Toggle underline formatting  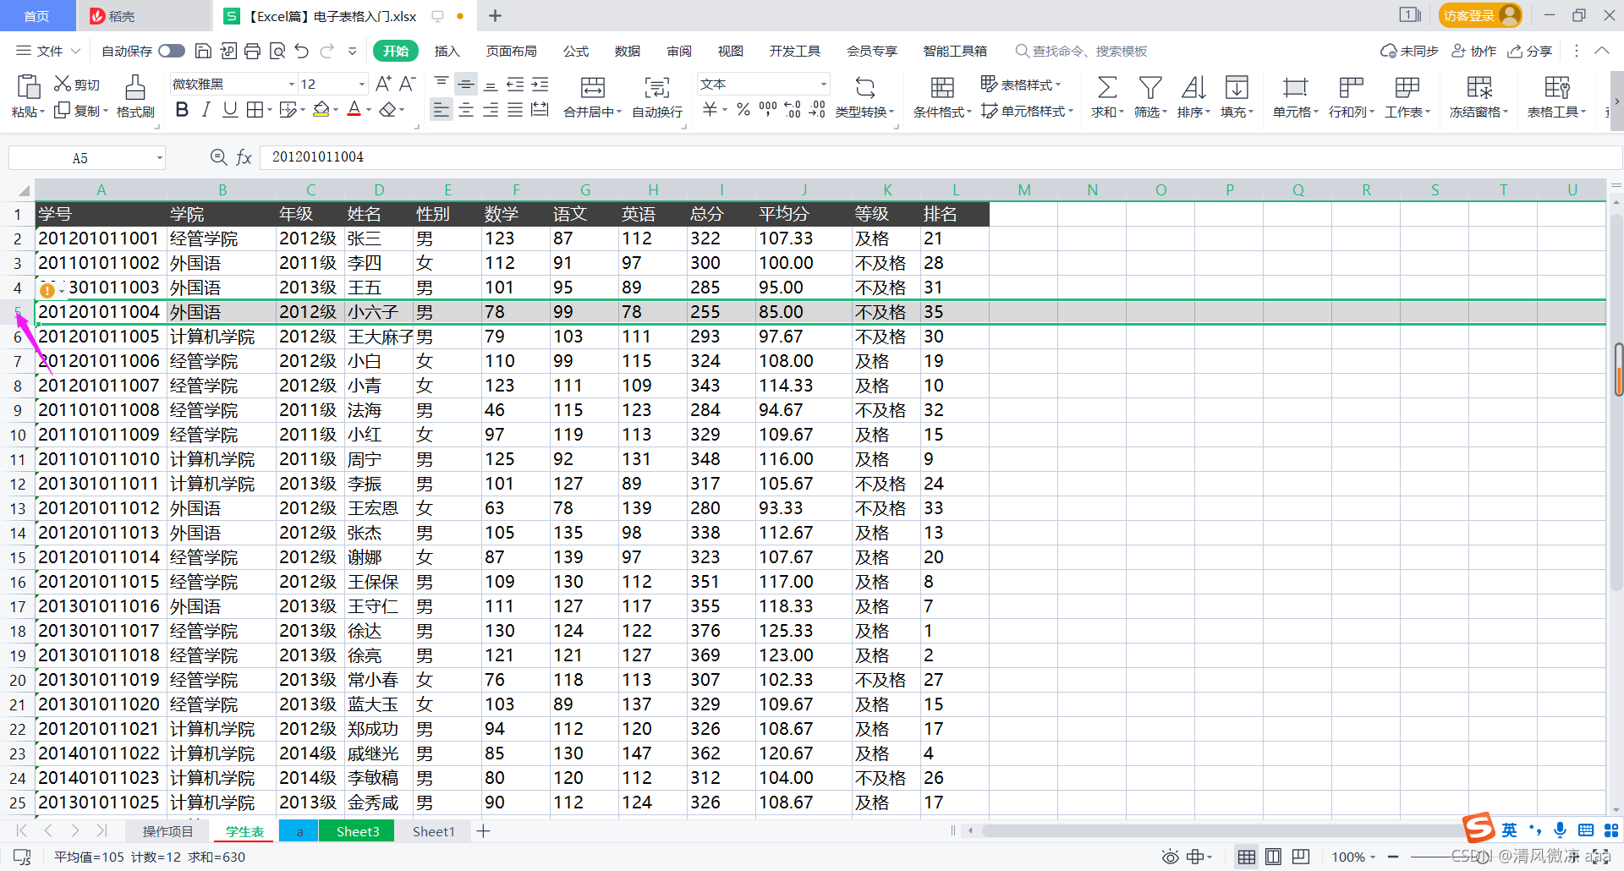pos(230,110)
